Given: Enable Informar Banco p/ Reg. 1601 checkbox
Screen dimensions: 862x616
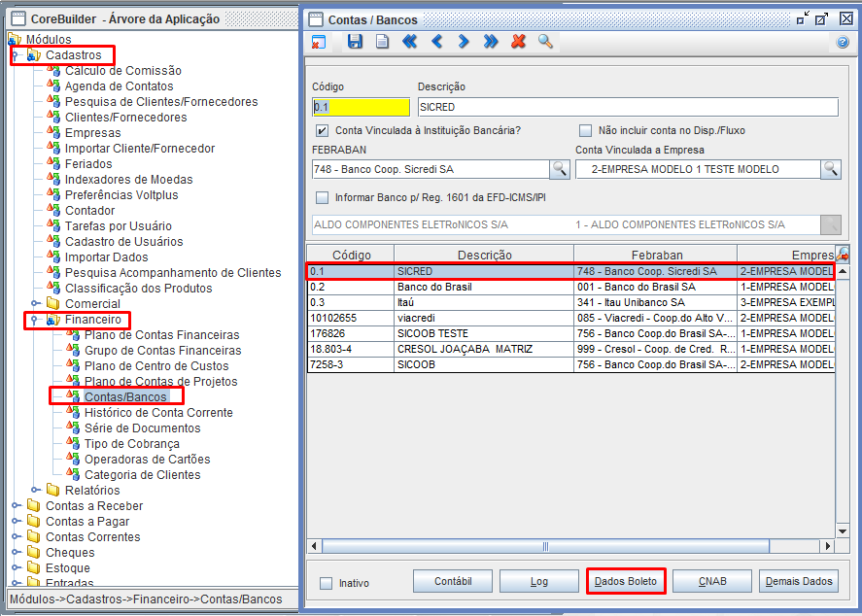Looking at the screenshot, I should (x=322, y=197).
